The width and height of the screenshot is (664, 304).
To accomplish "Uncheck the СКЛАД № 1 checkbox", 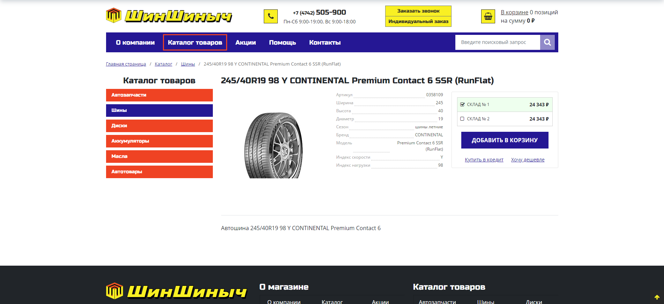I will click(x=462, y=105).
